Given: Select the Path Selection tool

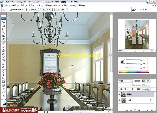Looking at the screenshot, I should click(x=3, y=78).
